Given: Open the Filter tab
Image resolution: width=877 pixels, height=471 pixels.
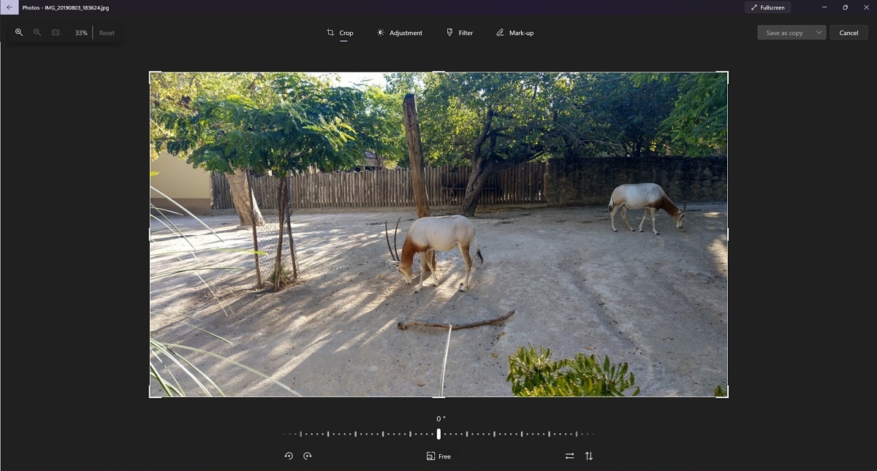Looking at the screenshot, I should (460, 33).
